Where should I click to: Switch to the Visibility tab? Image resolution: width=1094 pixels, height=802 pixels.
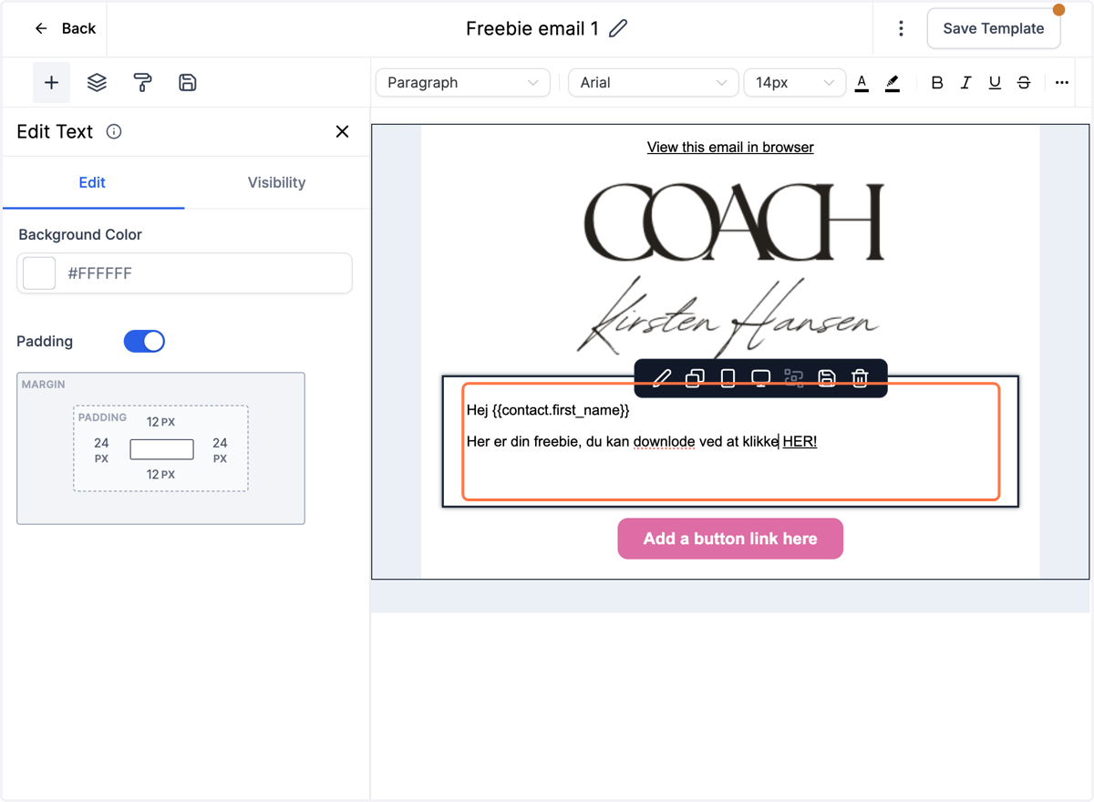(x=276, y=182)
